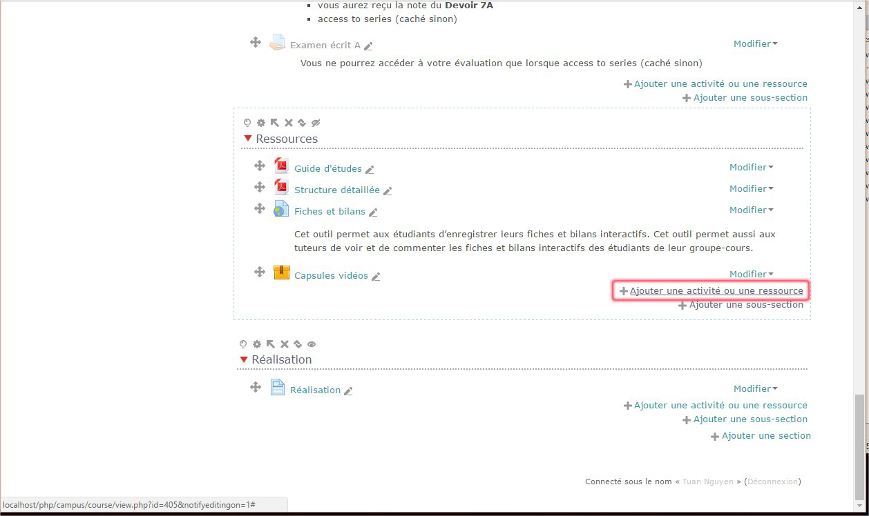Collapse the Réalisation section red triangle

click(x=243, y=359)
